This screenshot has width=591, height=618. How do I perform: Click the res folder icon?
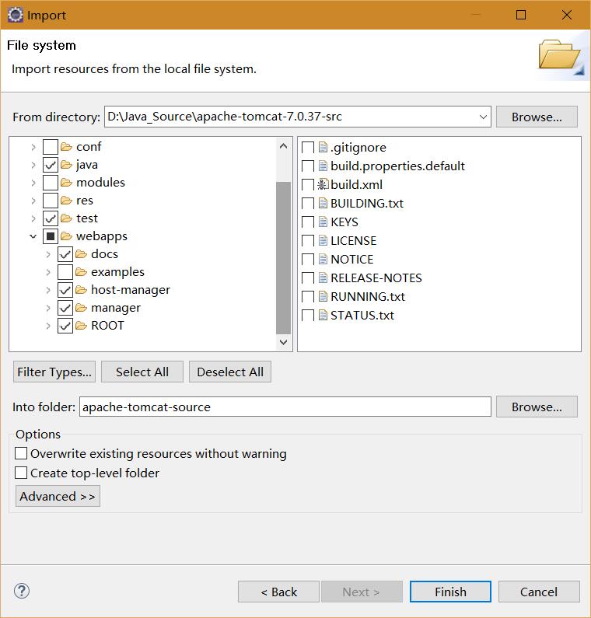[x=66, y=201]
